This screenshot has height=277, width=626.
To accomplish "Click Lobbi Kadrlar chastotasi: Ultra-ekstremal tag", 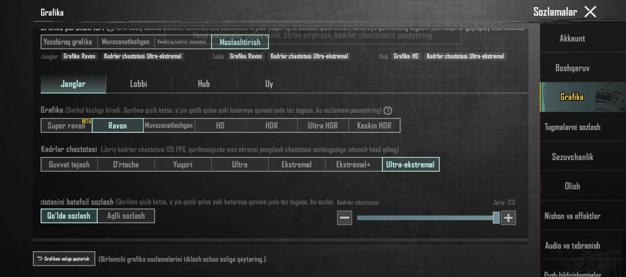I will (x=309, y=56).
